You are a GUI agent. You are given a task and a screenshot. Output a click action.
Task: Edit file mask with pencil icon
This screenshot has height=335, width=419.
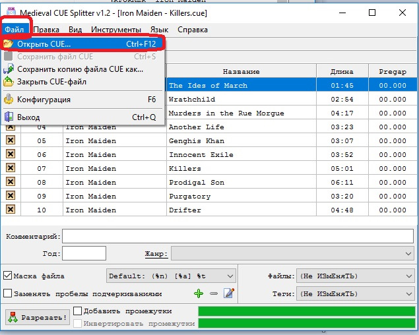(229, 293)
